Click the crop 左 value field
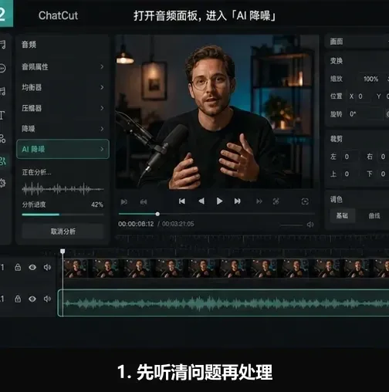The height and width of the screenshot is (392, 389). (x=350, y=157)
